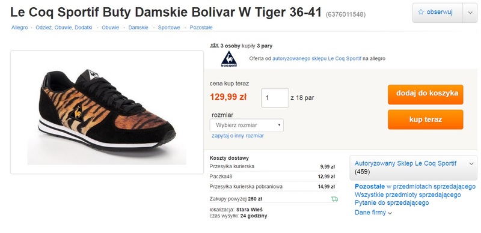
Task: Open Odzież, Obuwie, Dodatki breadcrumb
Action: pyautogui.click(x=64, y=27)
